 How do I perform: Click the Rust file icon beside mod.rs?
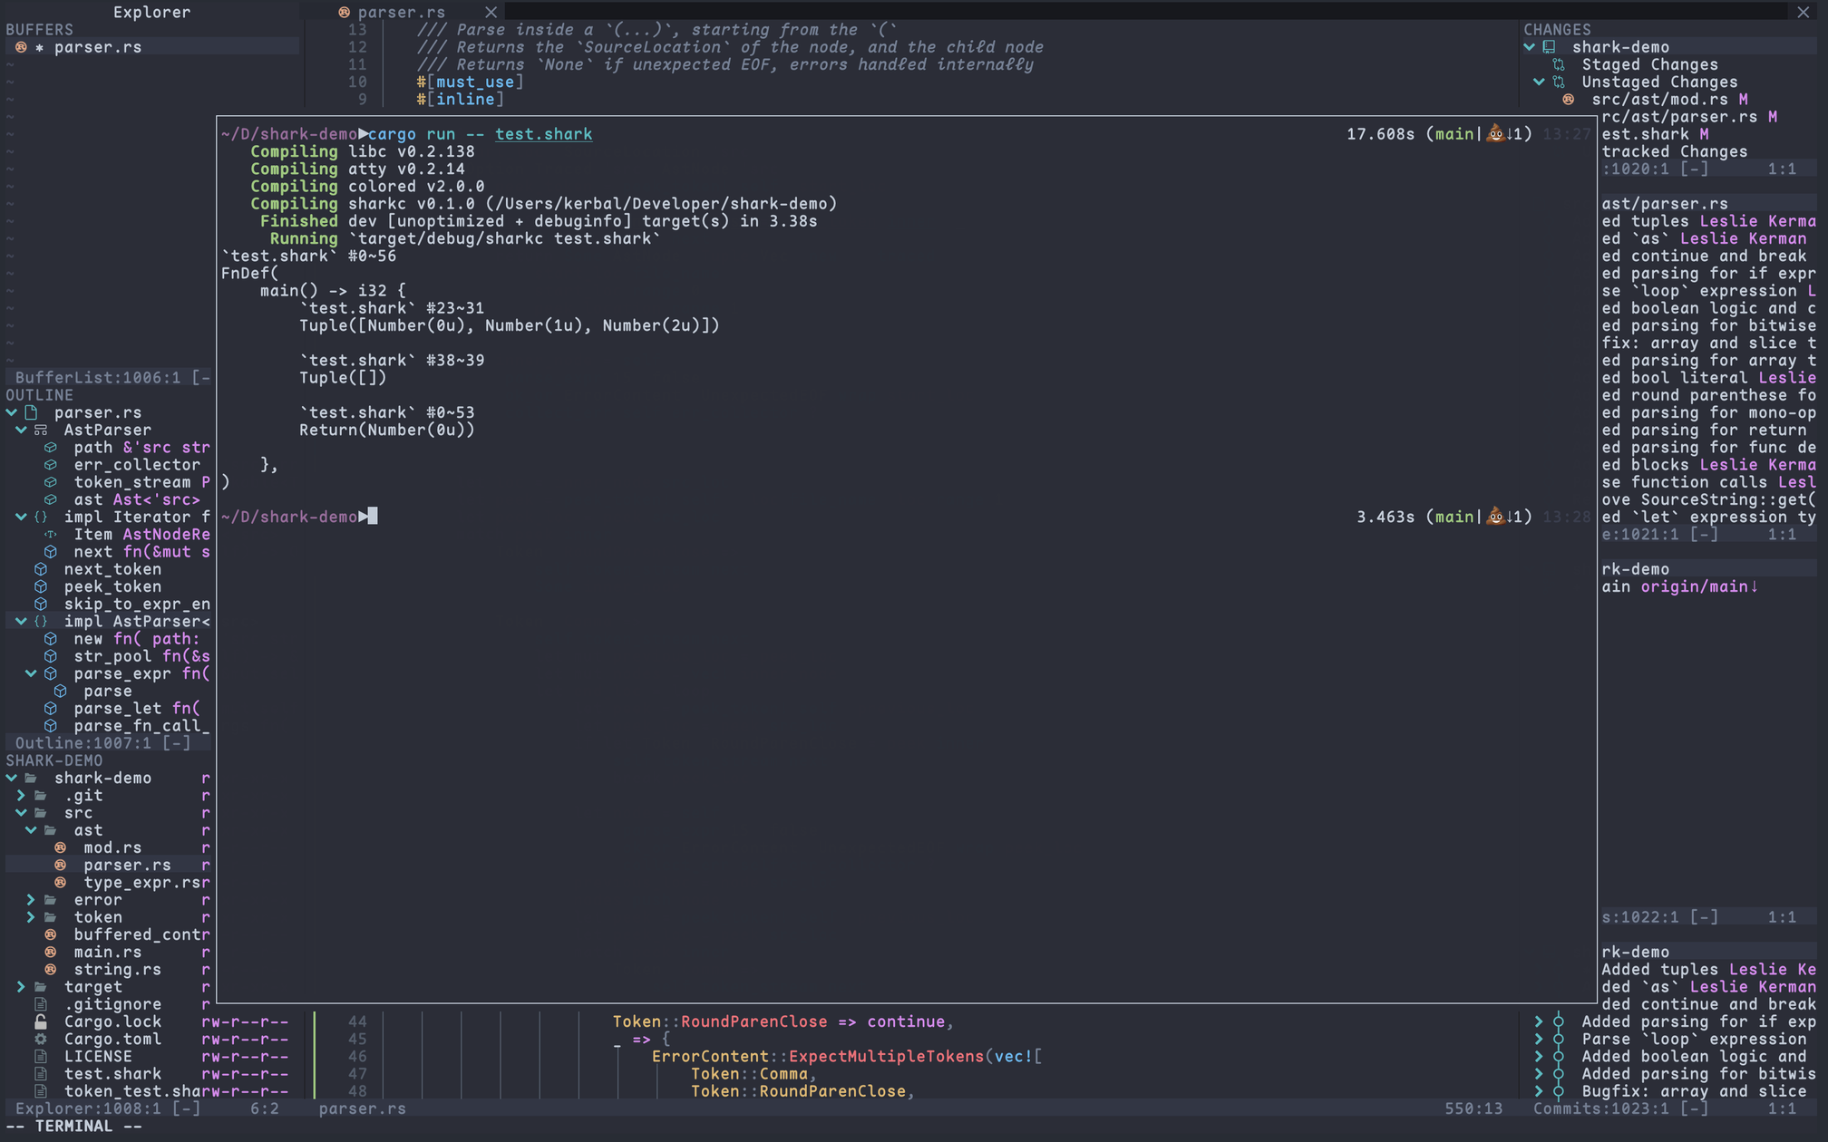click(x=61, y=847)
